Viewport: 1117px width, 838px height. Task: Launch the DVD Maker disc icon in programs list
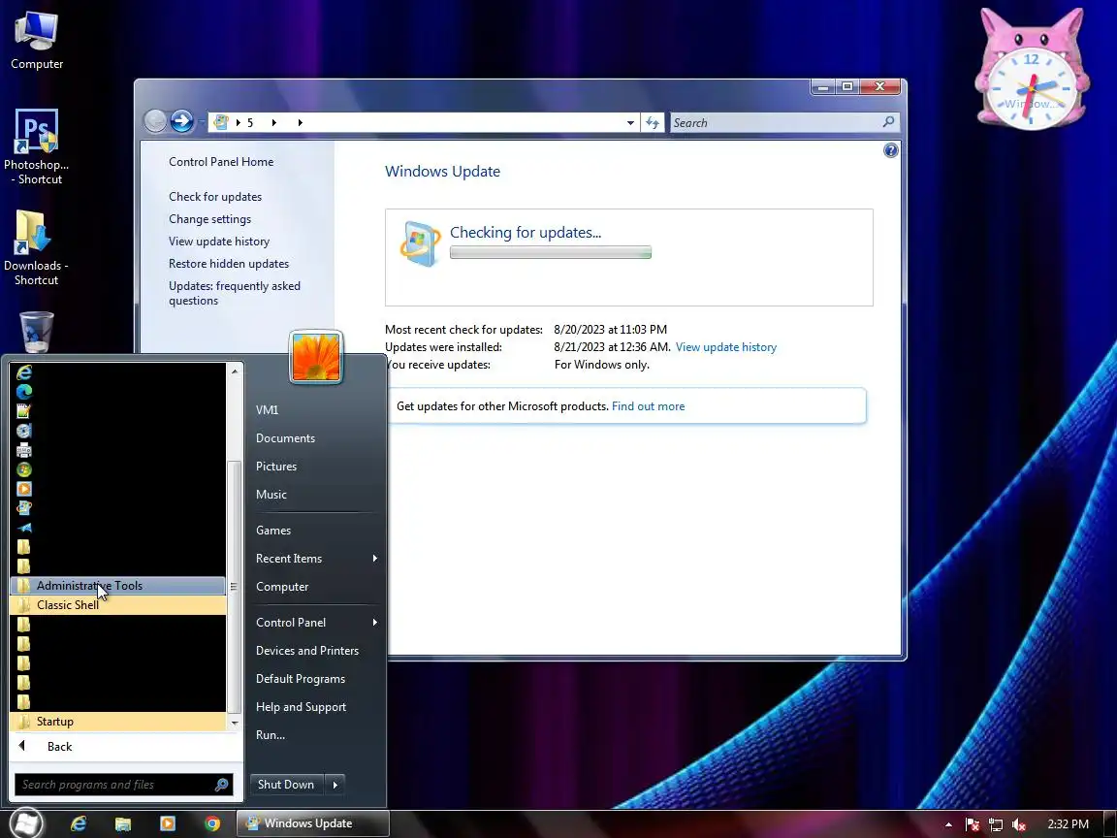[x=24, y=431]
